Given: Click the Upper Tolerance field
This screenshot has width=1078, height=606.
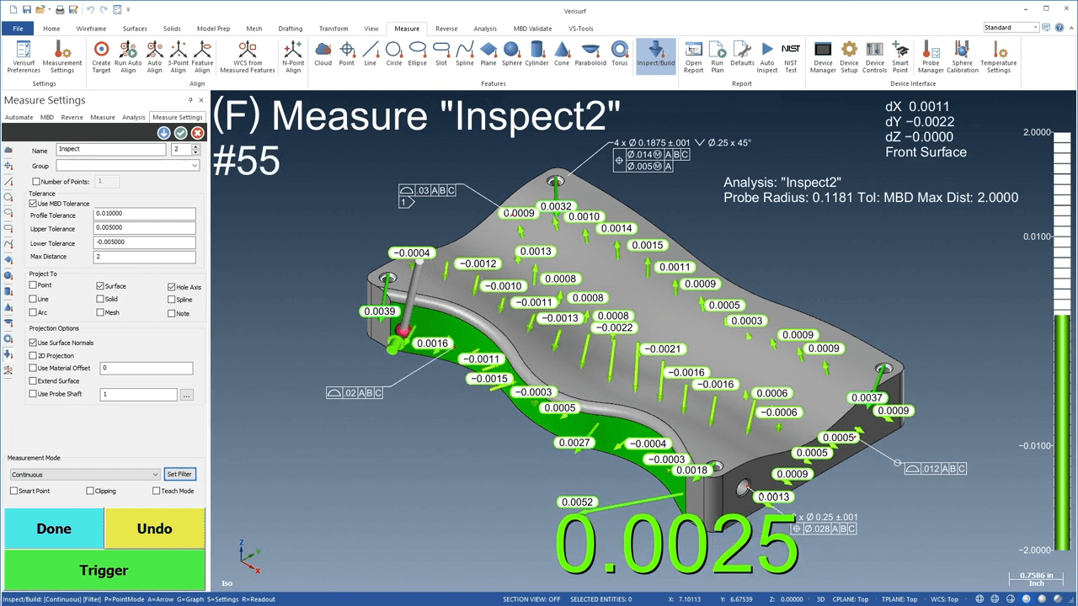Looking at the screenshot, I should pyautogui.click(x=145, y=228).
